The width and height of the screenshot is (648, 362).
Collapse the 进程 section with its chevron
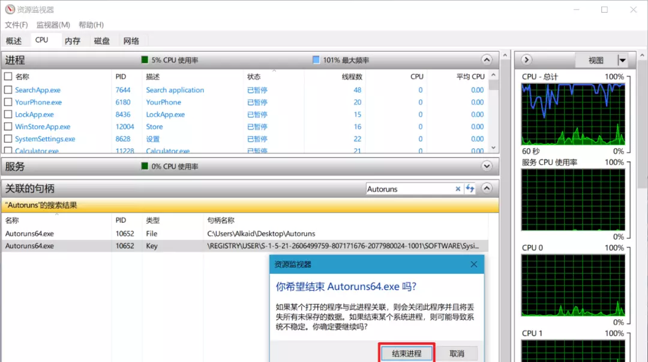coord(487,60)
